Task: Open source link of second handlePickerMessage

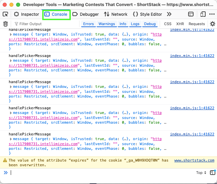Action: click(x=192, y=56)
